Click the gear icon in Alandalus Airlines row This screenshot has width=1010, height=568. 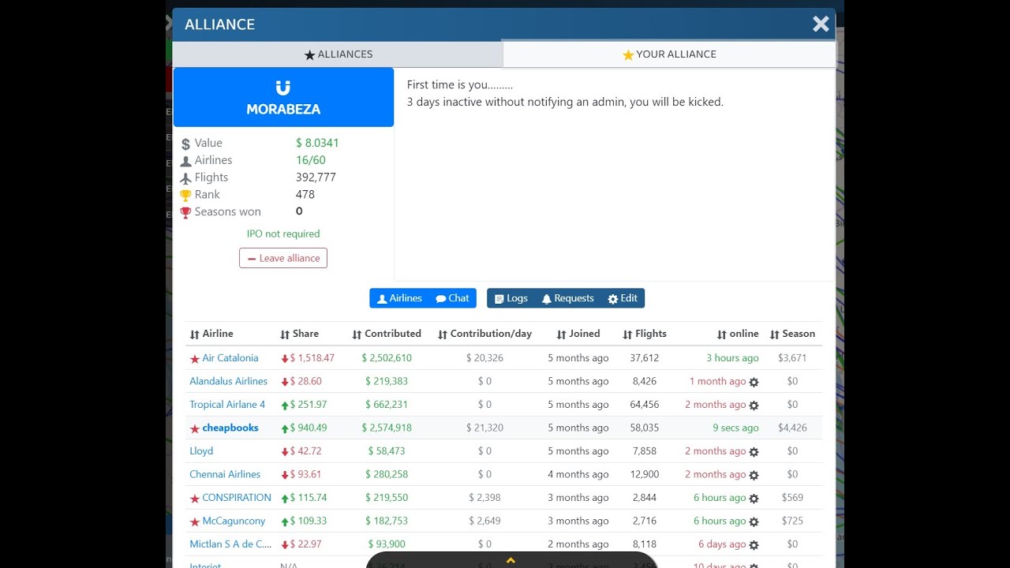tap(754, 383)
